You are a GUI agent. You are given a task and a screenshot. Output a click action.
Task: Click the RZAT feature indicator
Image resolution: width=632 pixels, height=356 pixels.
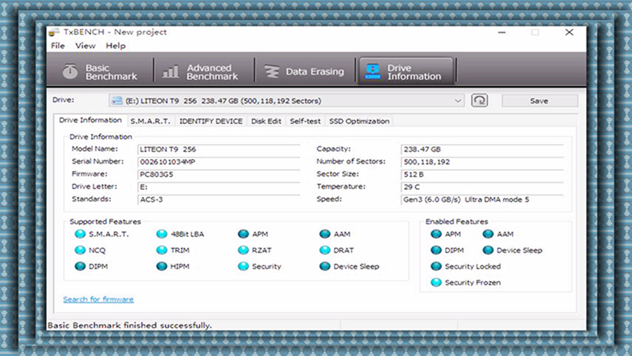(x=243, y=250)
